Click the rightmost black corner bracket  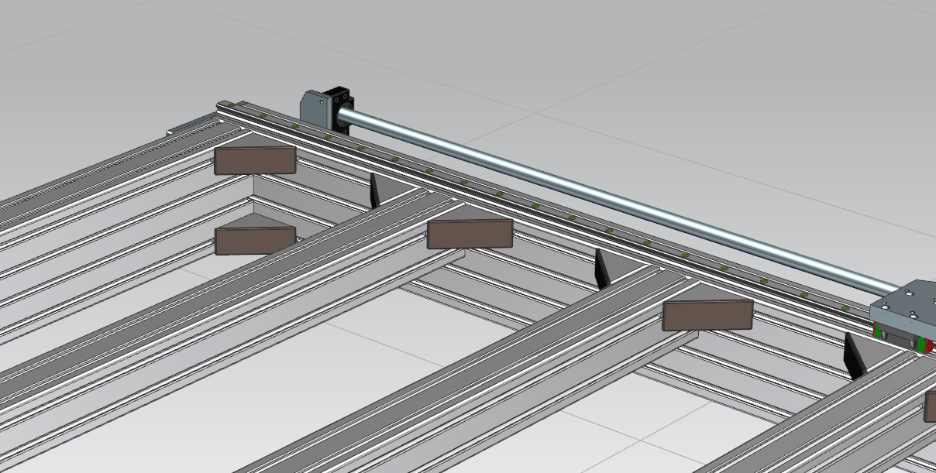(x=854, y=356)
